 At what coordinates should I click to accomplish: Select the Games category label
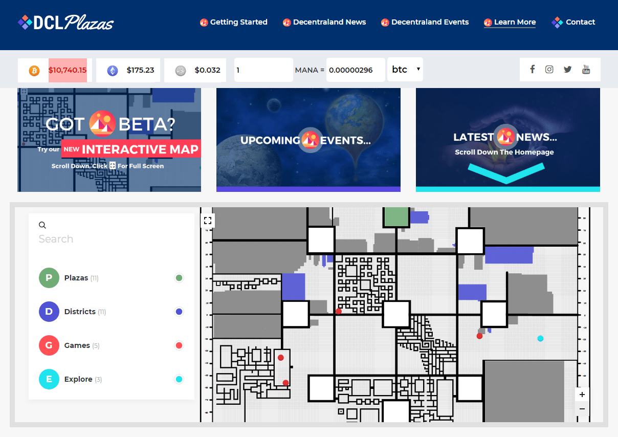click(x=77, y=345)
